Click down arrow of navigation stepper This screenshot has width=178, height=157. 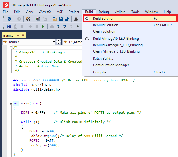[58, 43]
